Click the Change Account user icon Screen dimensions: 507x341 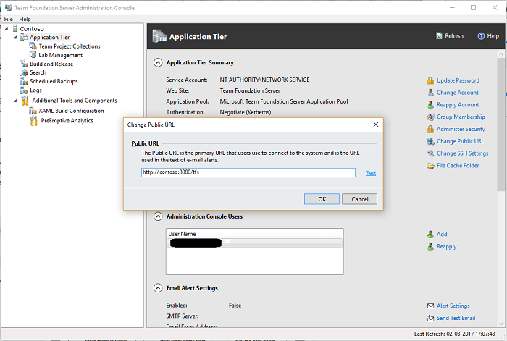pyautogui.click(x=430, y=93)
